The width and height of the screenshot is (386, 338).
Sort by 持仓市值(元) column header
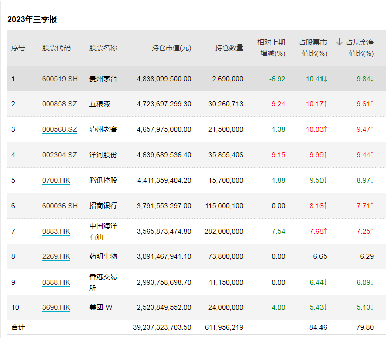(x=171, y=48)
